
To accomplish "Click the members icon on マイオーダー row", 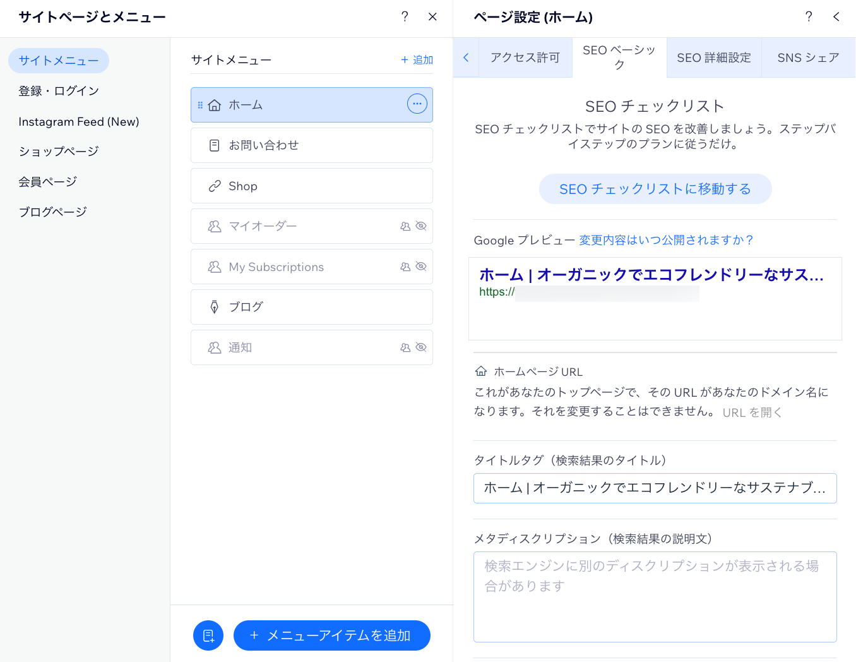I will [x=405, y=226].
